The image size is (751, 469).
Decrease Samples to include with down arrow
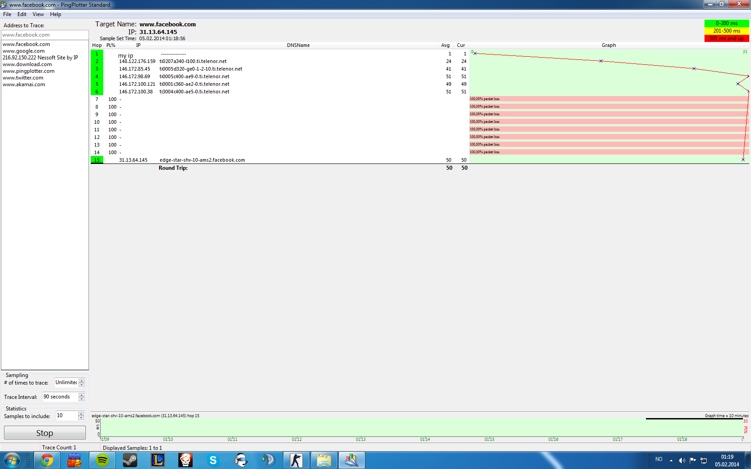click(81, 418)
